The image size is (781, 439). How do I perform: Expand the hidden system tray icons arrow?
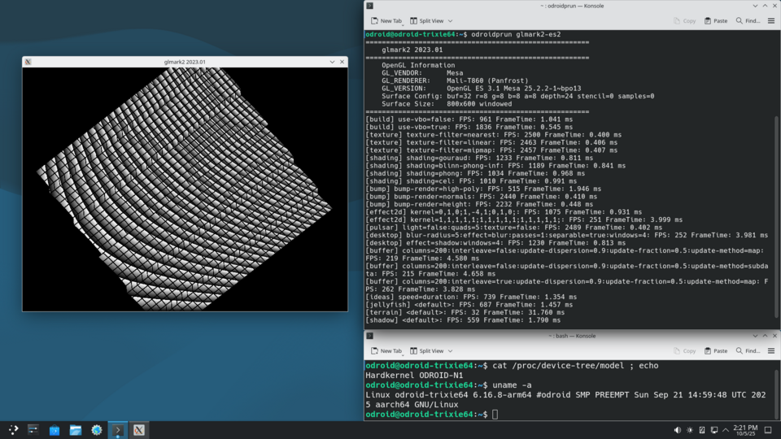726,430
